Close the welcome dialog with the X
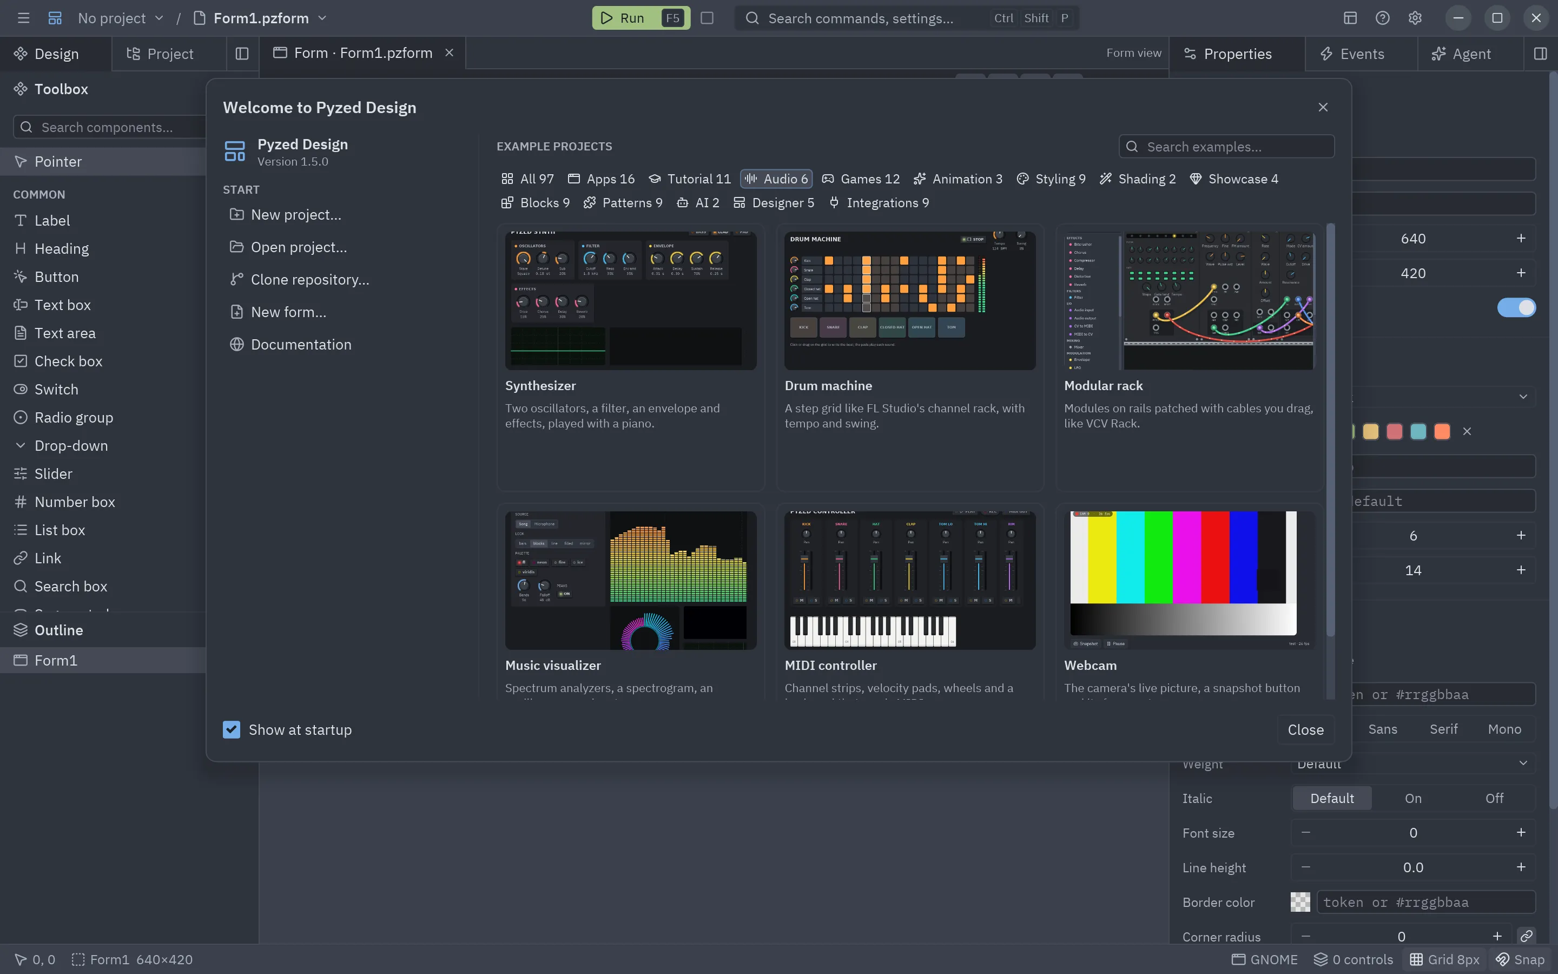 1323,107
